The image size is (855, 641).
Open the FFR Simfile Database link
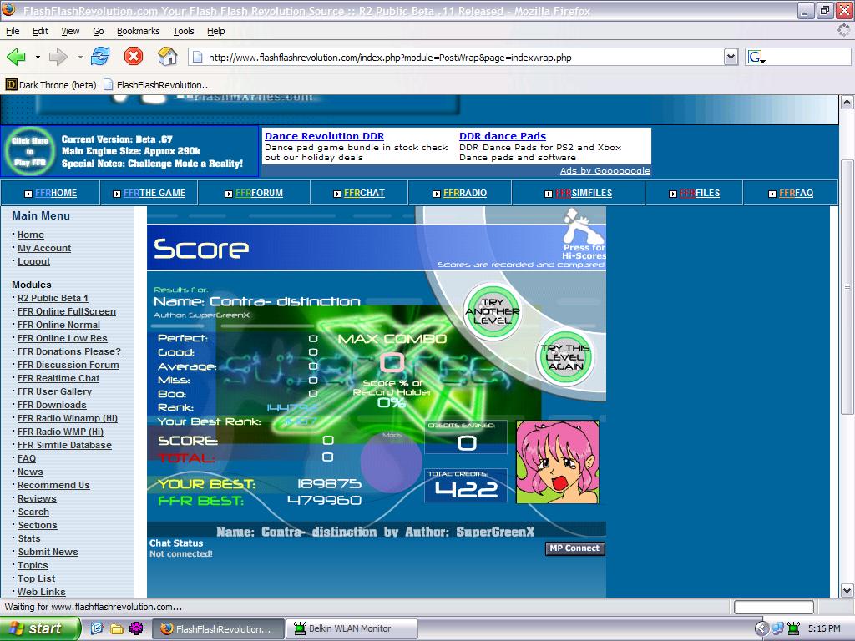tap(64, 445)
